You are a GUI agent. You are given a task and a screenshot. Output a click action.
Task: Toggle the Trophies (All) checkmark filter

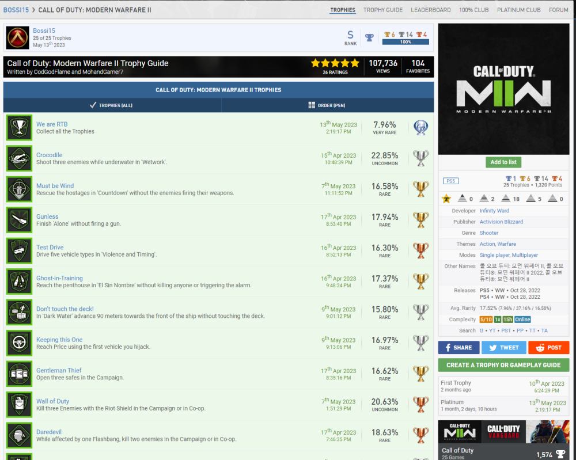[112, 105]
